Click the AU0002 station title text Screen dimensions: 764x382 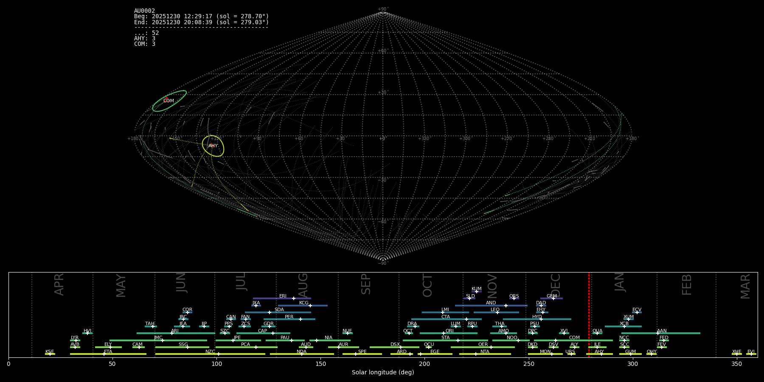pyautogui.click(x=144, y=11)
